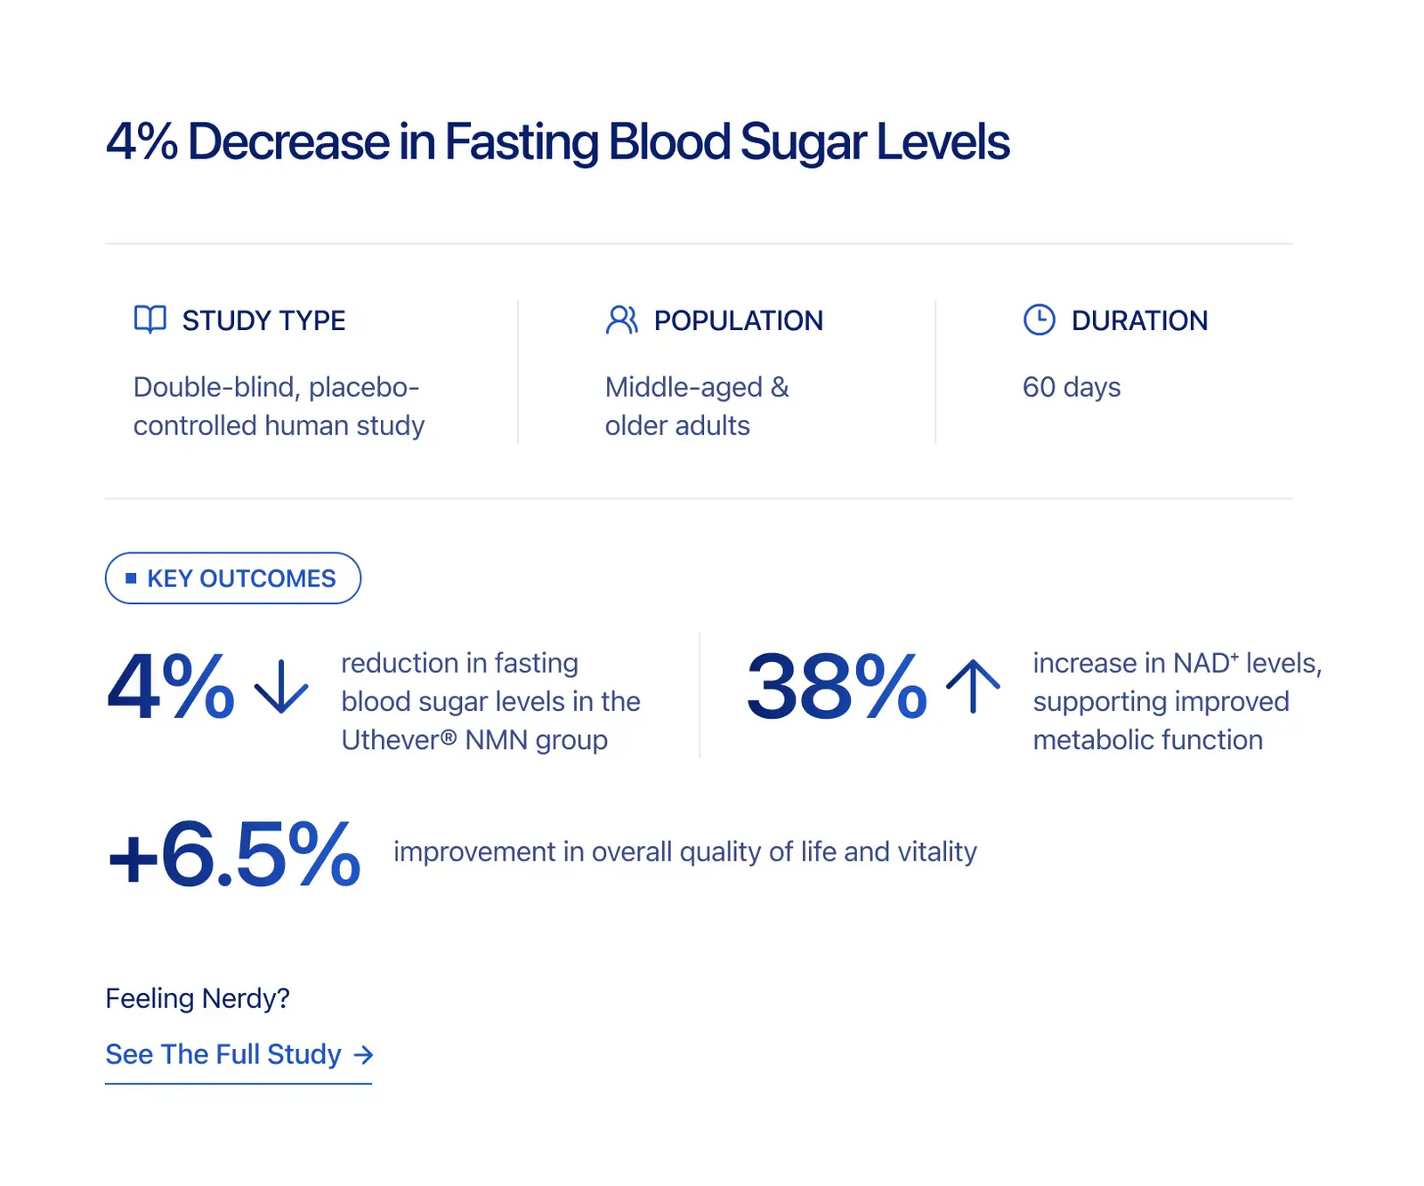
Task: Select the STUDY TYPE label
Action: click(x=263, y=320)
